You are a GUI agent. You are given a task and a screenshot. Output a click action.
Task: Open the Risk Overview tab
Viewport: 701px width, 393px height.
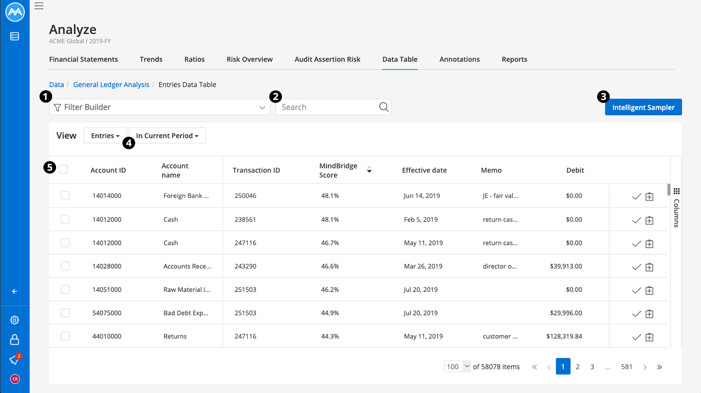pyautogui.click(x=250, y=59)
